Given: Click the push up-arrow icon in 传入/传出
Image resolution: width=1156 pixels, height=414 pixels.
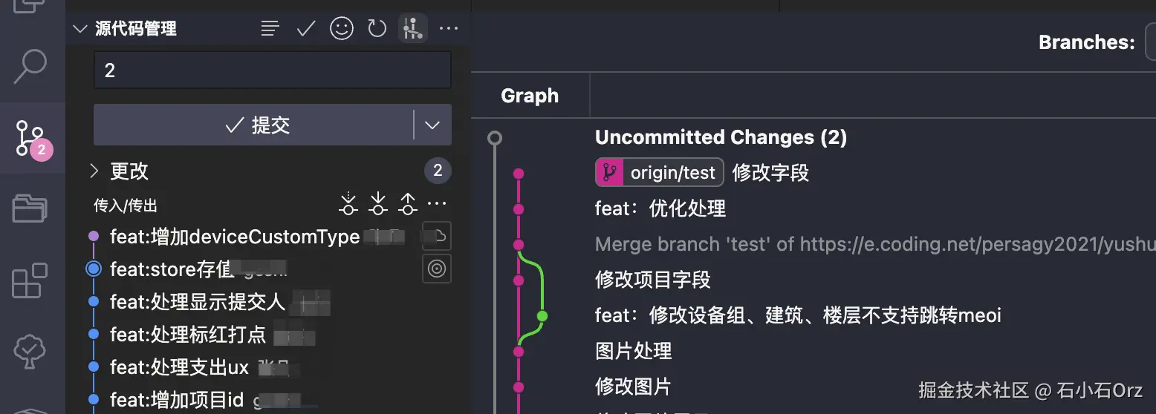Looking at the screenshot, I should (x=408, y=204).
